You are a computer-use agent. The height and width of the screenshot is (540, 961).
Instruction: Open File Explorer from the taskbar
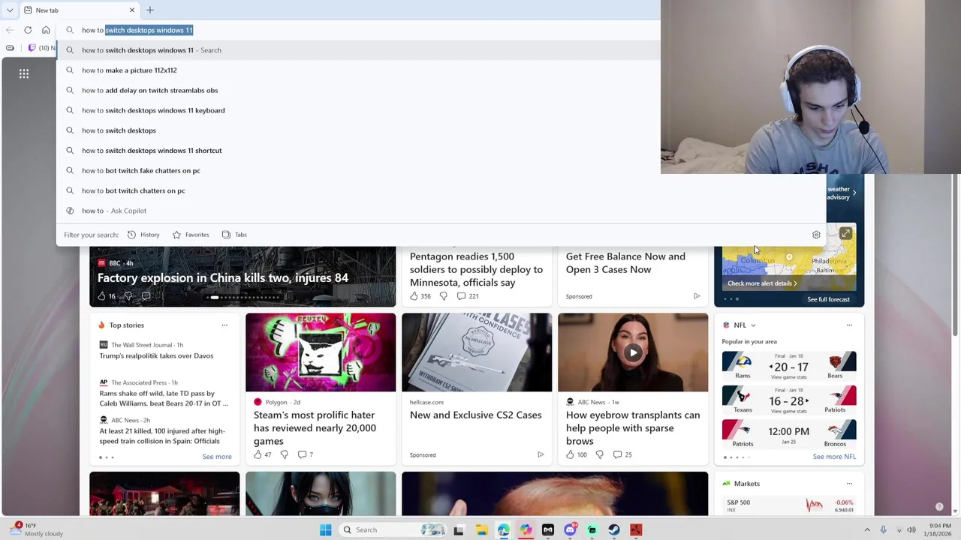tap(481, 530)
